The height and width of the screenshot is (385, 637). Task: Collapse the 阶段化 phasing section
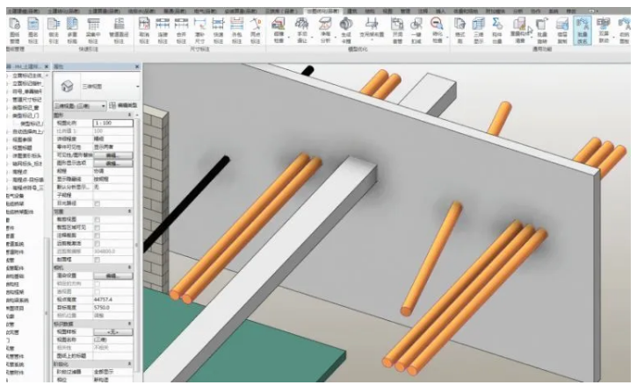pyautogui.click(x=129, y=363)
